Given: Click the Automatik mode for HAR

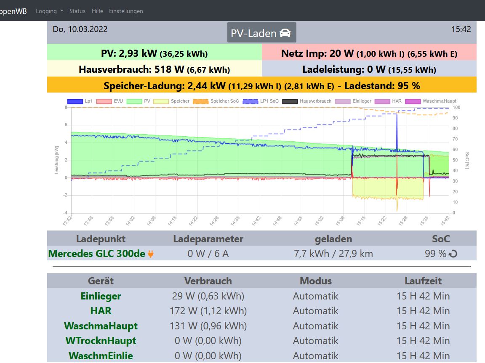Looking at the screenshot, I should (315, 311).
